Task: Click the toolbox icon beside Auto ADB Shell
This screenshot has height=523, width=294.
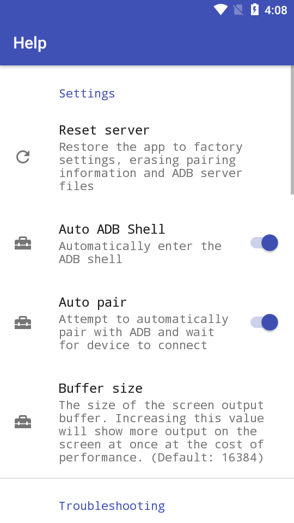Action: pyautogui.click(x=23, y=243)
